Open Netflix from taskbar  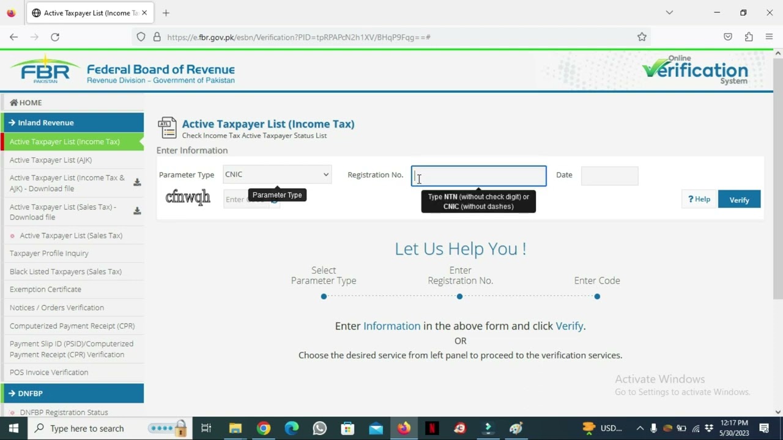[x=432, y=428]
